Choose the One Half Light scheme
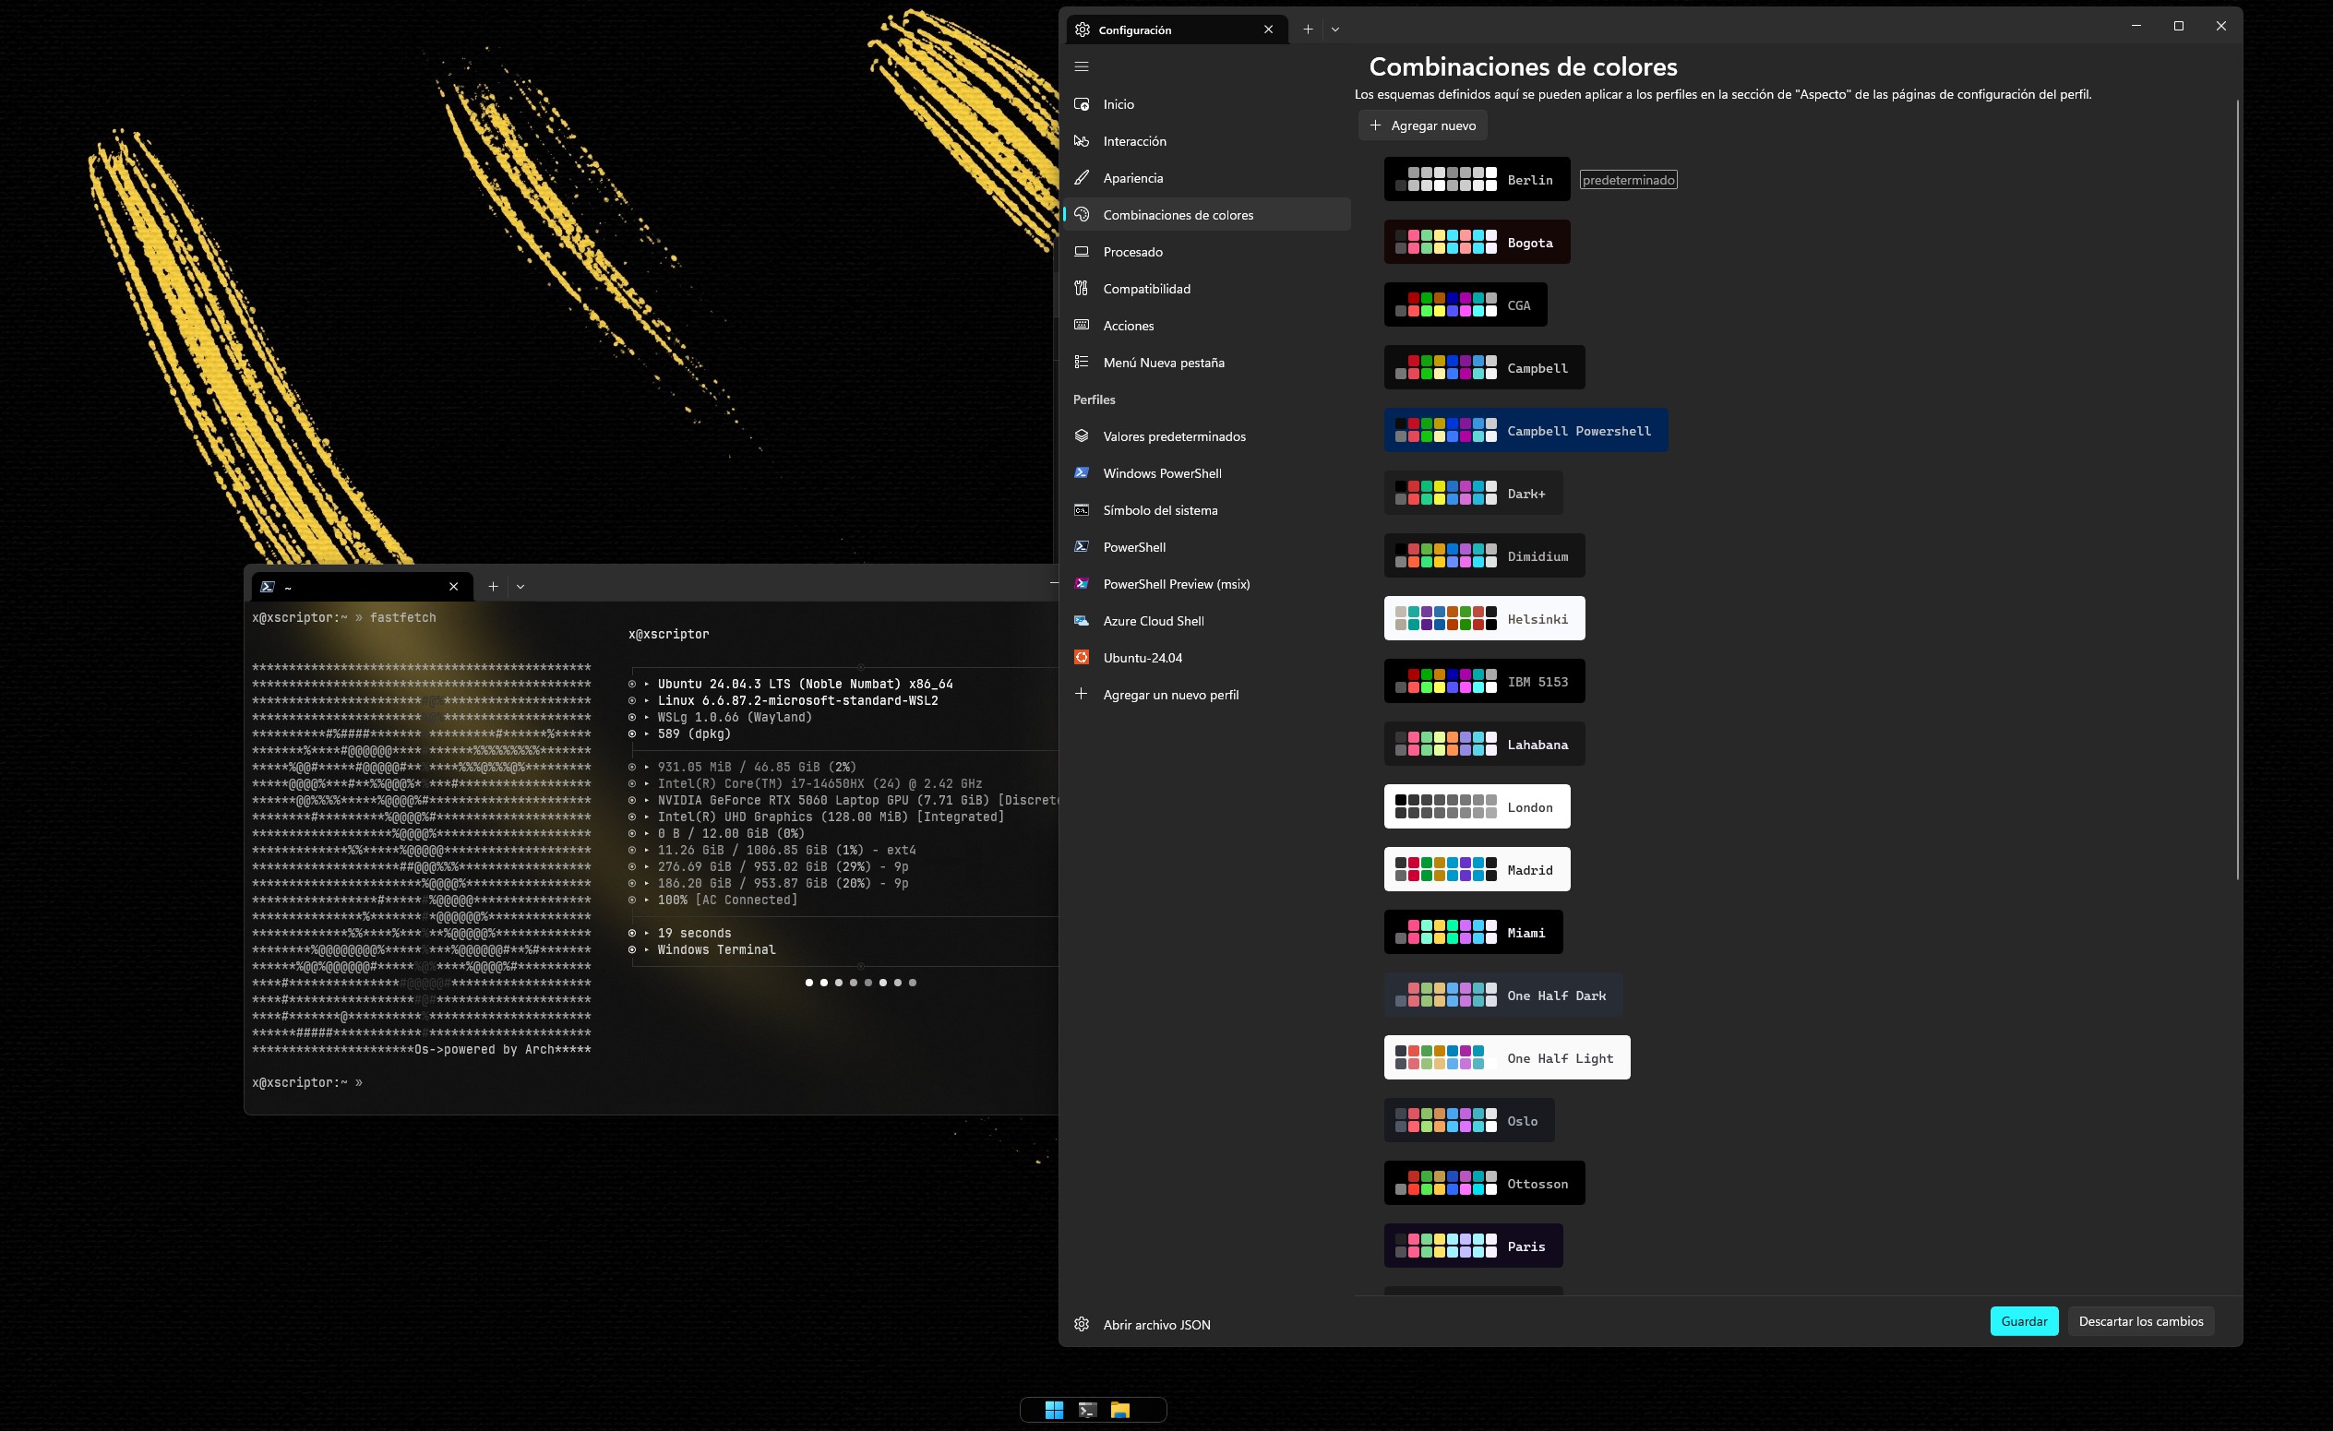 tap(1506, 1058)
